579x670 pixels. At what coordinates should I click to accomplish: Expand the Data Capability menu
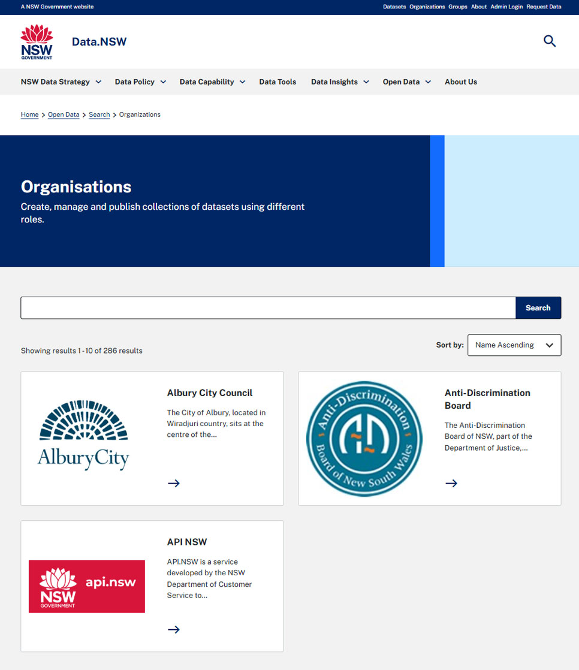[212, 82]
